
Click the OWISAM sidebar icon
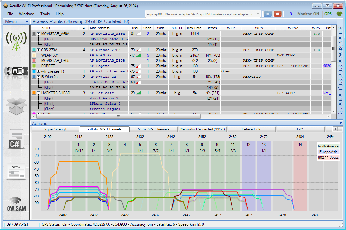(16, 204)
